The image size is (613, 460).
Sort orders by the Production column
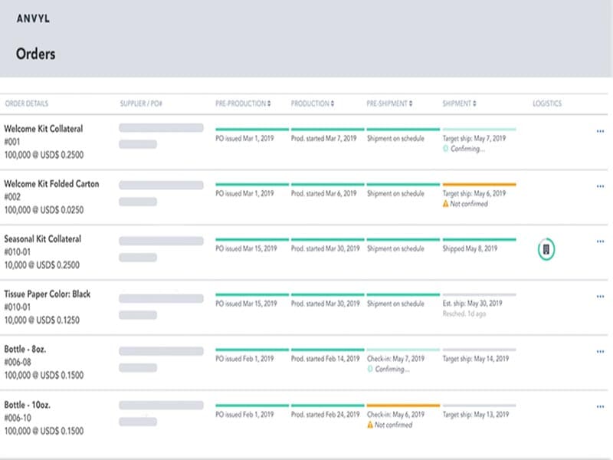[x=311, y=103]
